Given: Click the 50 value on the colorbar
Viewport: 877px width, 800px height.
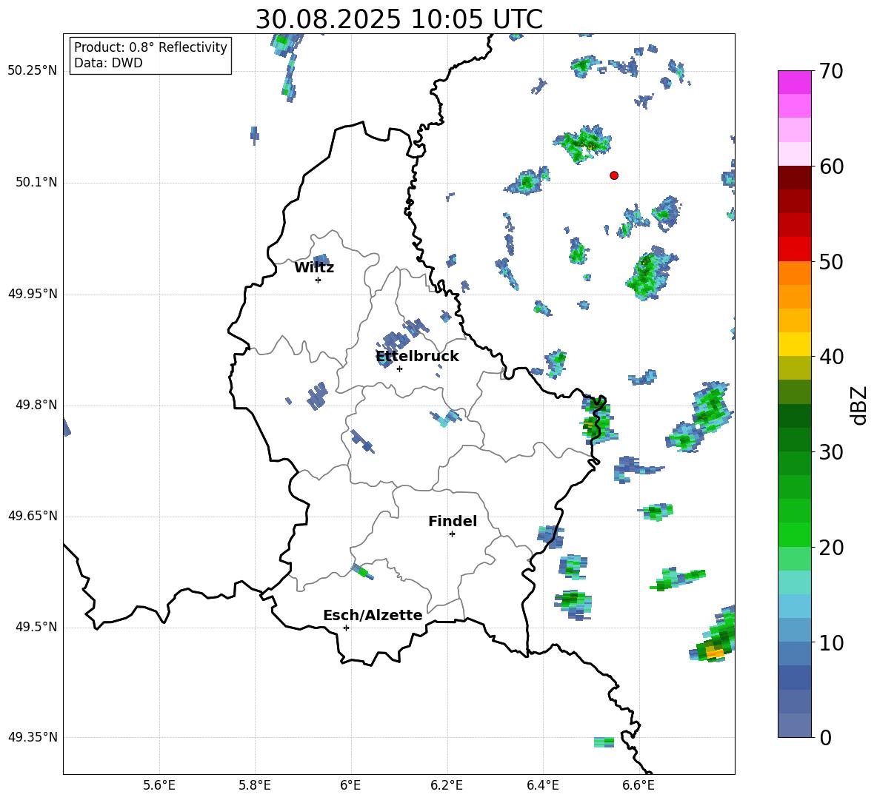Looking at the screenshot, I should pyautogui.click(x=831, y=262).
